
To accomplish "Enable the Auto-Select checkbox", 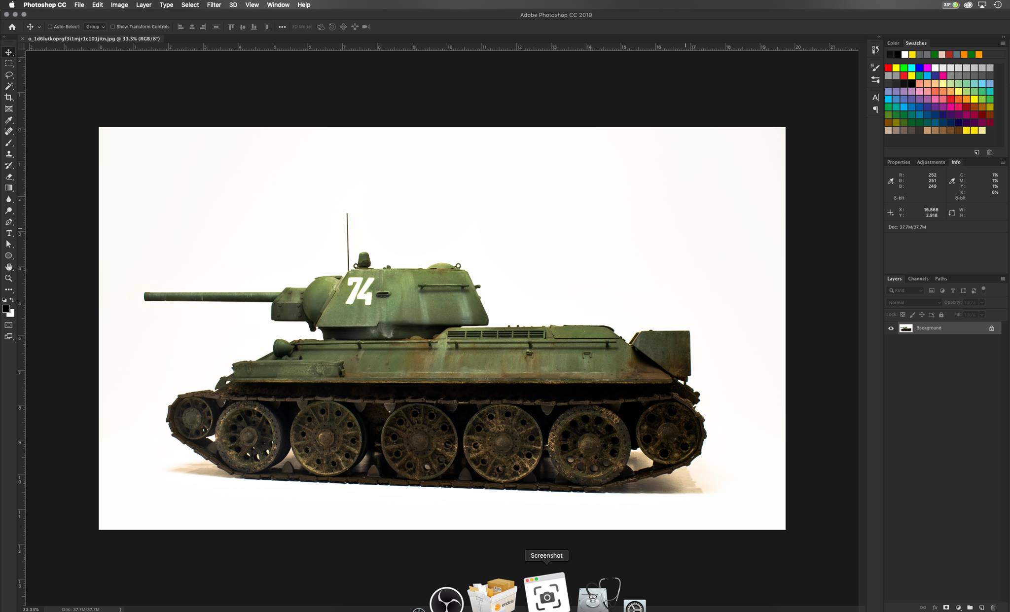I will (50, 27).
